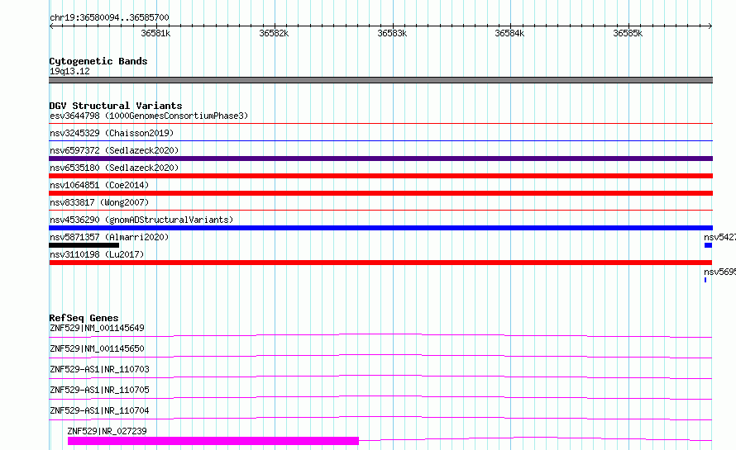The width and height of the screenshot is (736, 450).
Task: Open variant nsv3245329 (Chaisson2019)
Action: 112,133
